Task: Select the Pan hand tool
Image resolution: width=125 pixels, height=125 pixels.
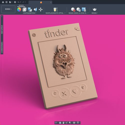Action: pos(63,123)
